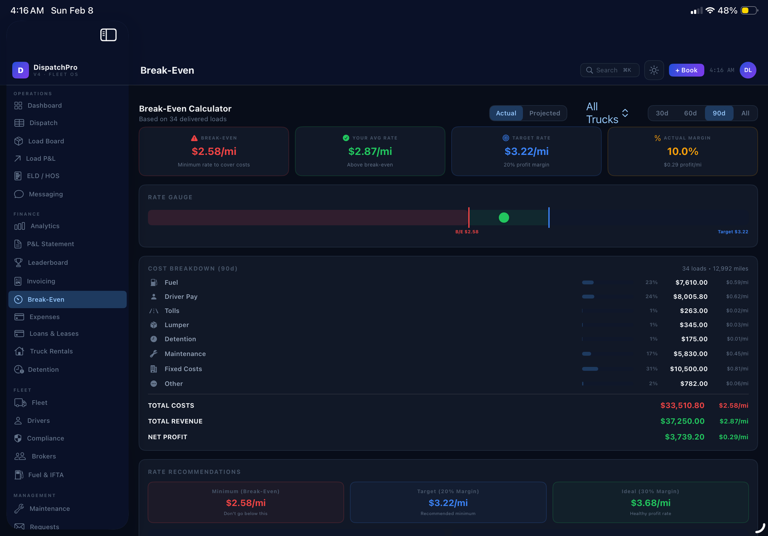
Task: Click the Messaging chat bubble icon
Action: point(19,194)
